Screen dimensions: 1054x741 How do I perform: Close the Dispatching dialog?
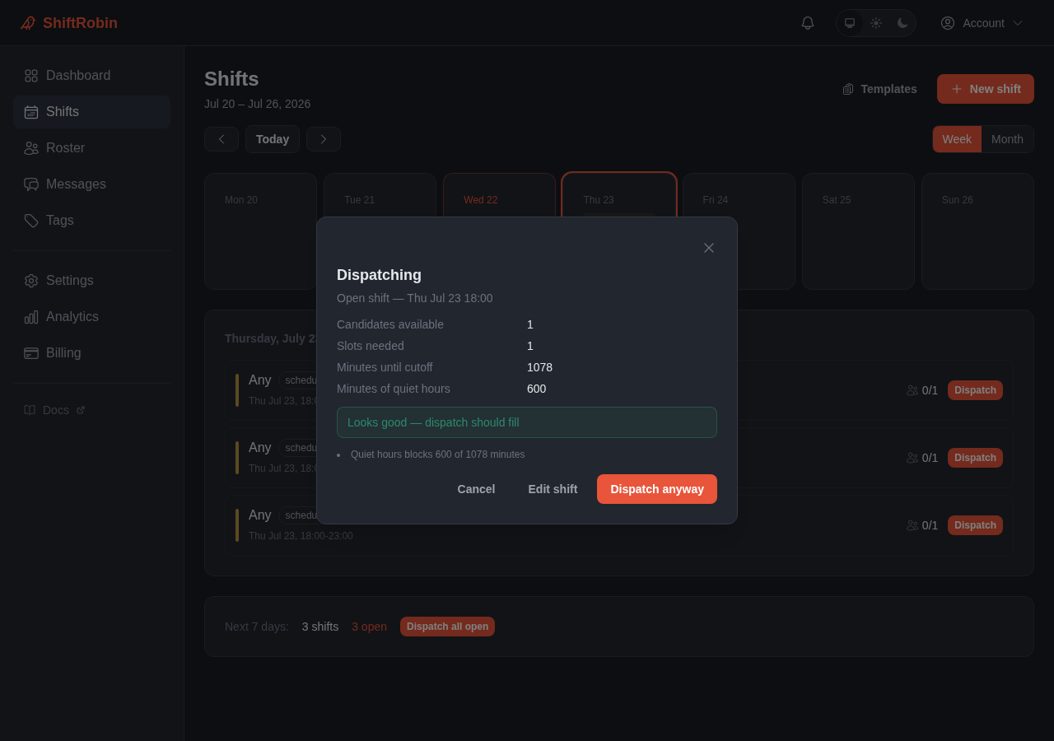pyautogui.click(x=709, y=248)
